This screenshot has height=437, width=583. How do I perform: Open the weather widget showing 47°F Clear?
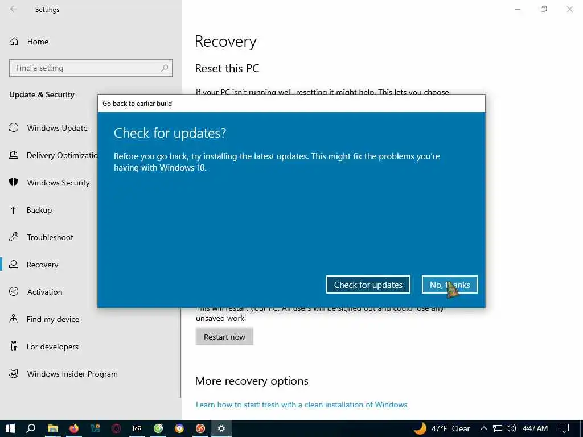(x=442, y=428)
